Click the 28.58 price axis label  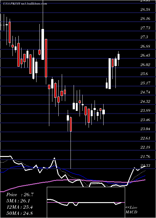coord(145,10)
